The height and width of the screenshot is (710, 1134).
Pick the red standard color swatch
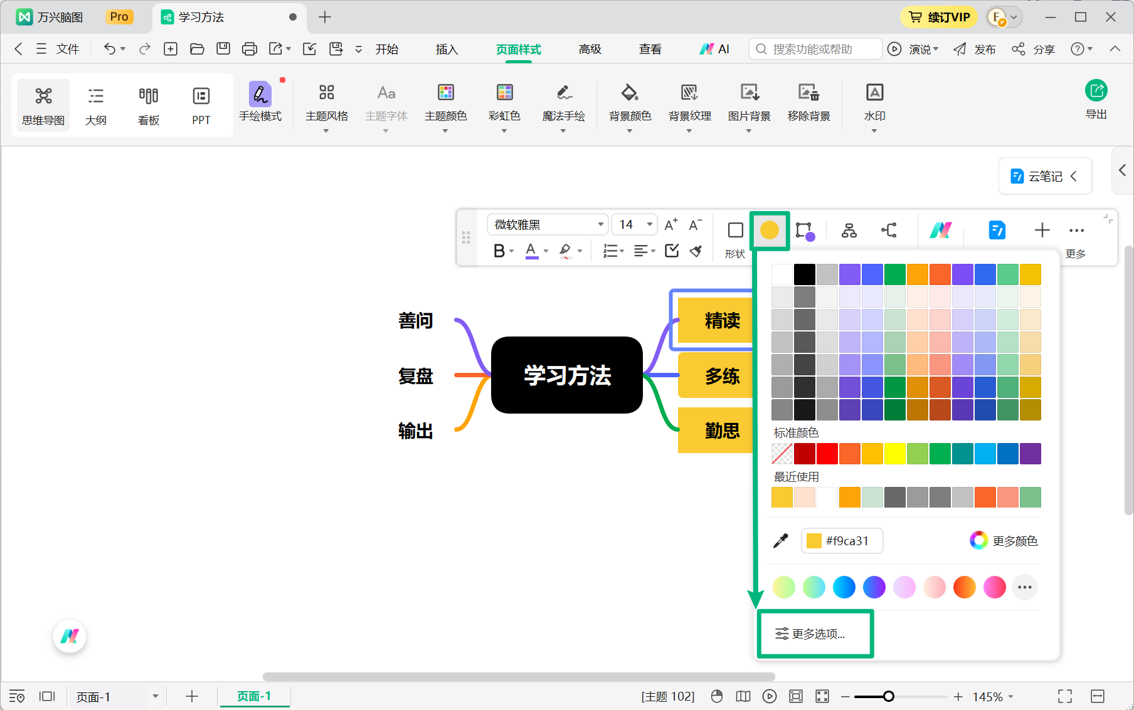pos(827,454)
